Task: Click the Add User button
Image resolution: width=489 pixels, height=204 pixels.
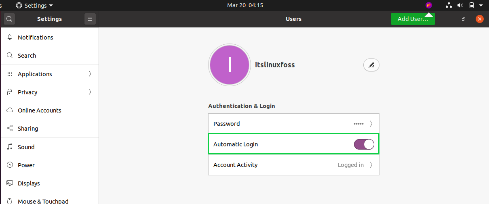Action: point(413,19)
